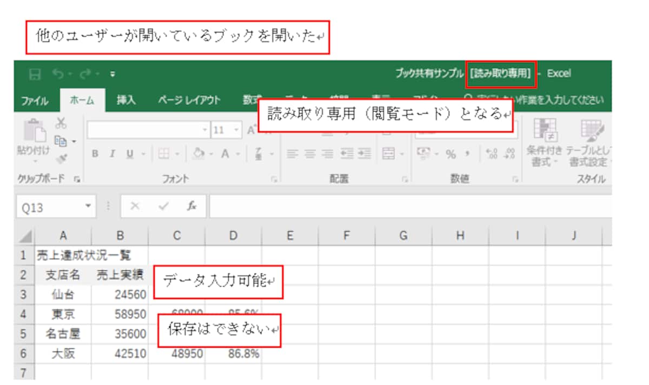Click the Cut scissors icon

click(61, 124)
